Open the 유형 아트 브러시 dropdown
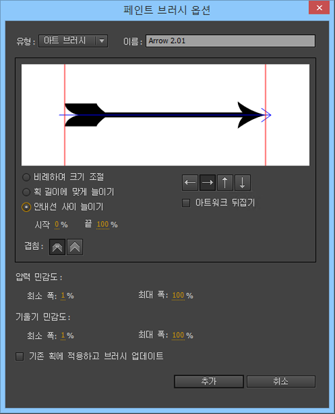This screenshot has width=335, height=414. [x=73, y=41]
